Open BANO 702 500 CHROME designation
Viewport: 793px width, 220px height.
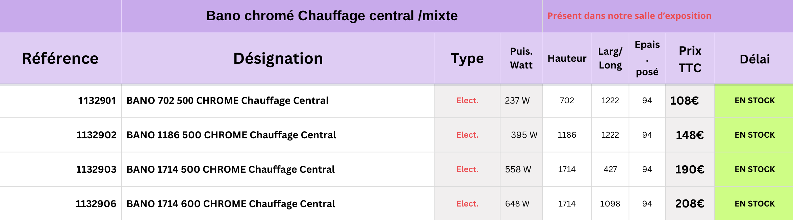[227, 101]
